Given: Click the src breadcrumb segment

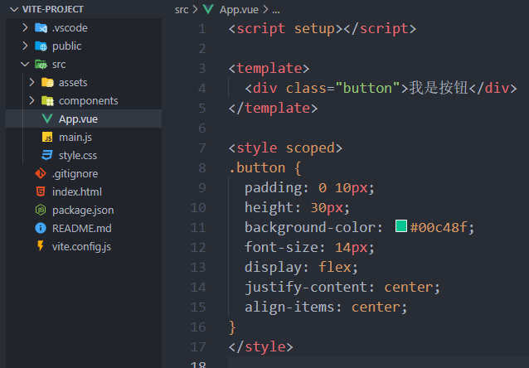Looking at the screenshot, I should 182,9.
